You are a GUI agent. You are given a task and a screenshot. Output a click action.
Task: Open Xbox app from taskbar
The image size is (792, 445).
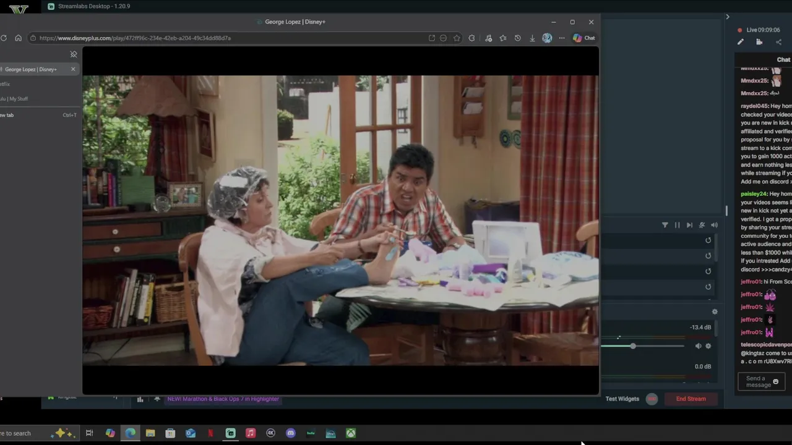(x=351, y=433)
